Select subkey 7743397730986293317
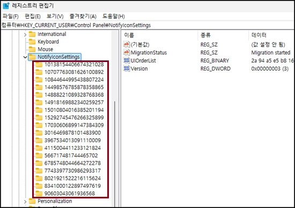This screenshot has height=208, width=295. [x=72, y=171]
